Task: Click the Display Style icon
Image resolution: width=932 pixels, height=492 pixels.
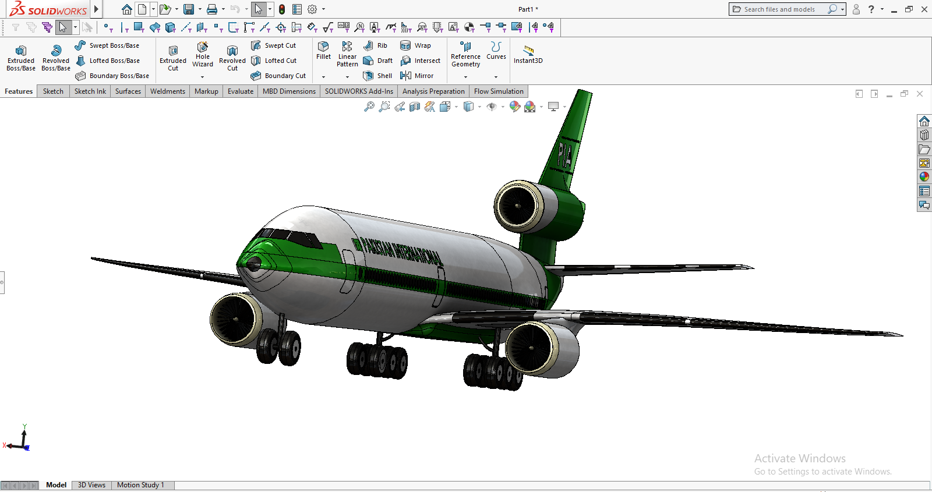Action: click(468, 107)
